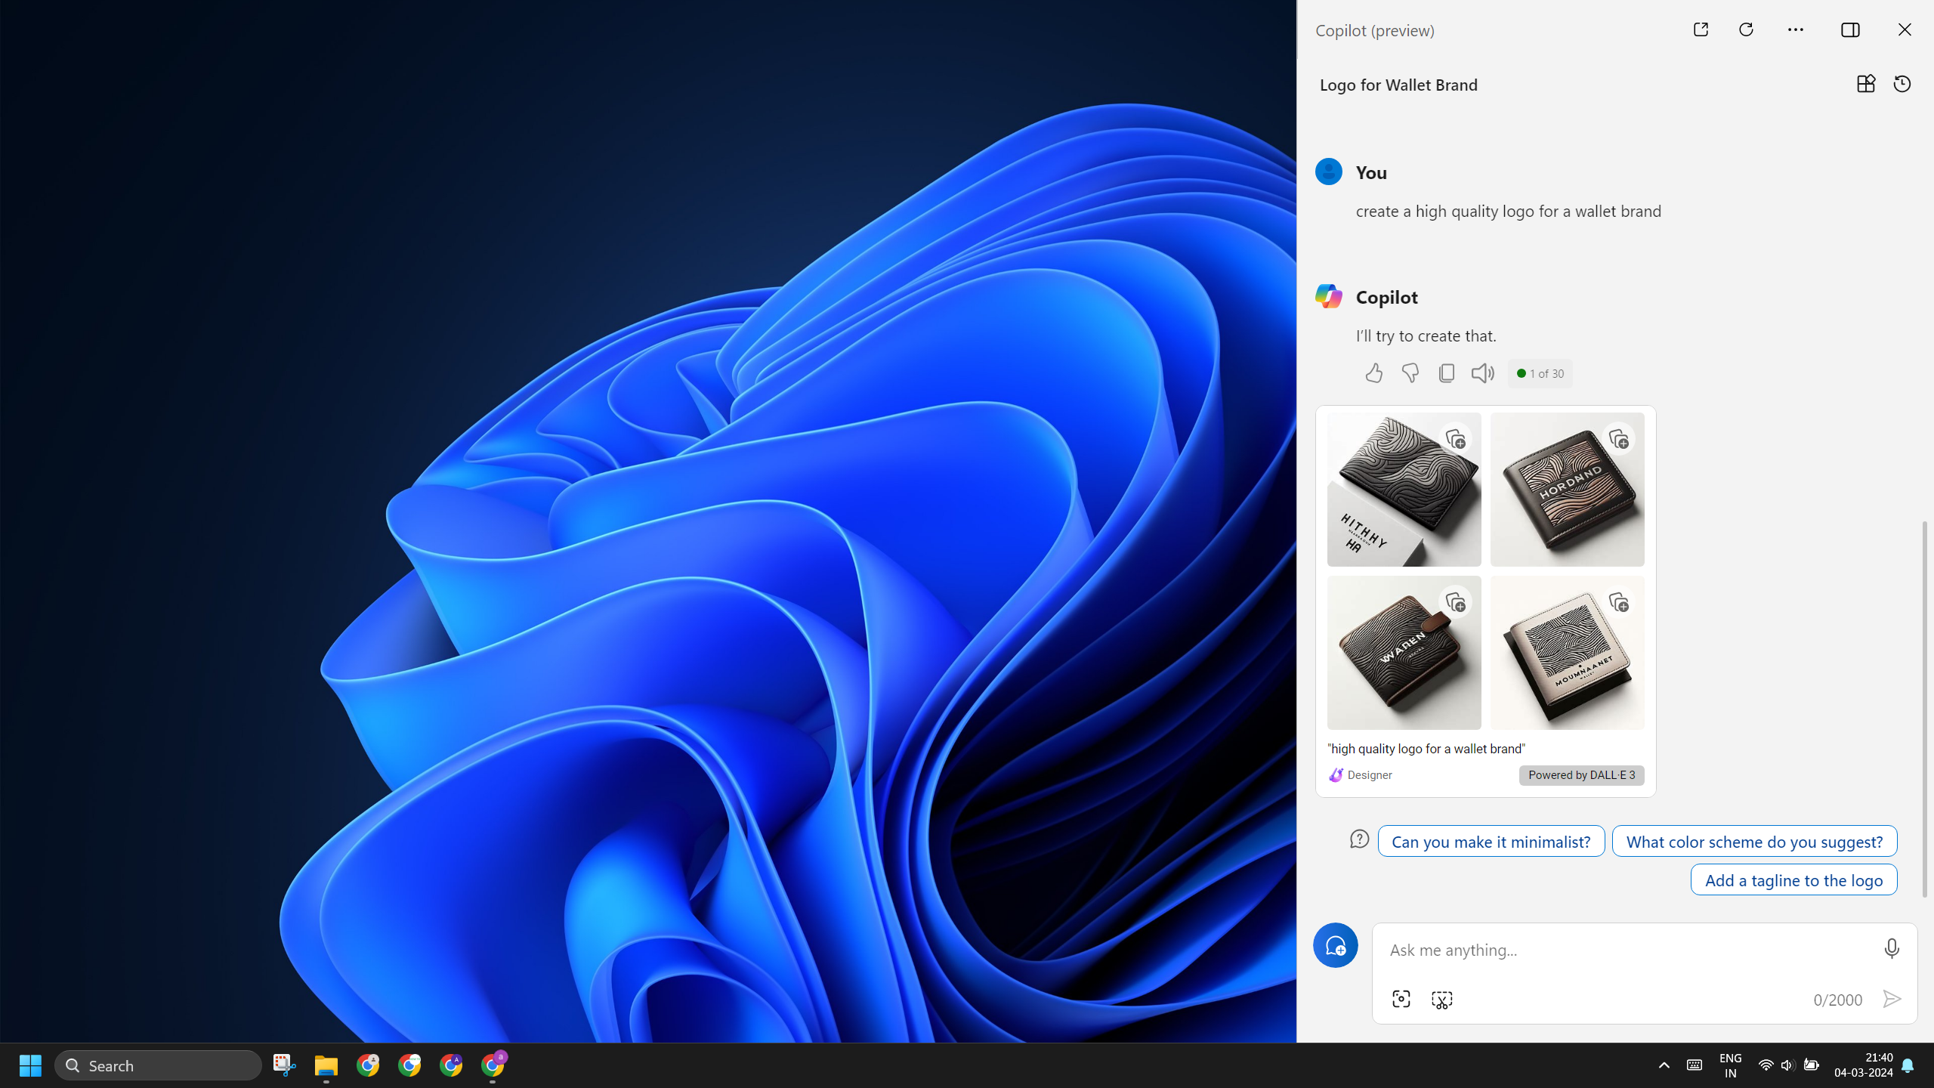Screen dimensions: 1934x1088
Task: Click the thumbs up icon
Action: click(x=1373, y=373)
